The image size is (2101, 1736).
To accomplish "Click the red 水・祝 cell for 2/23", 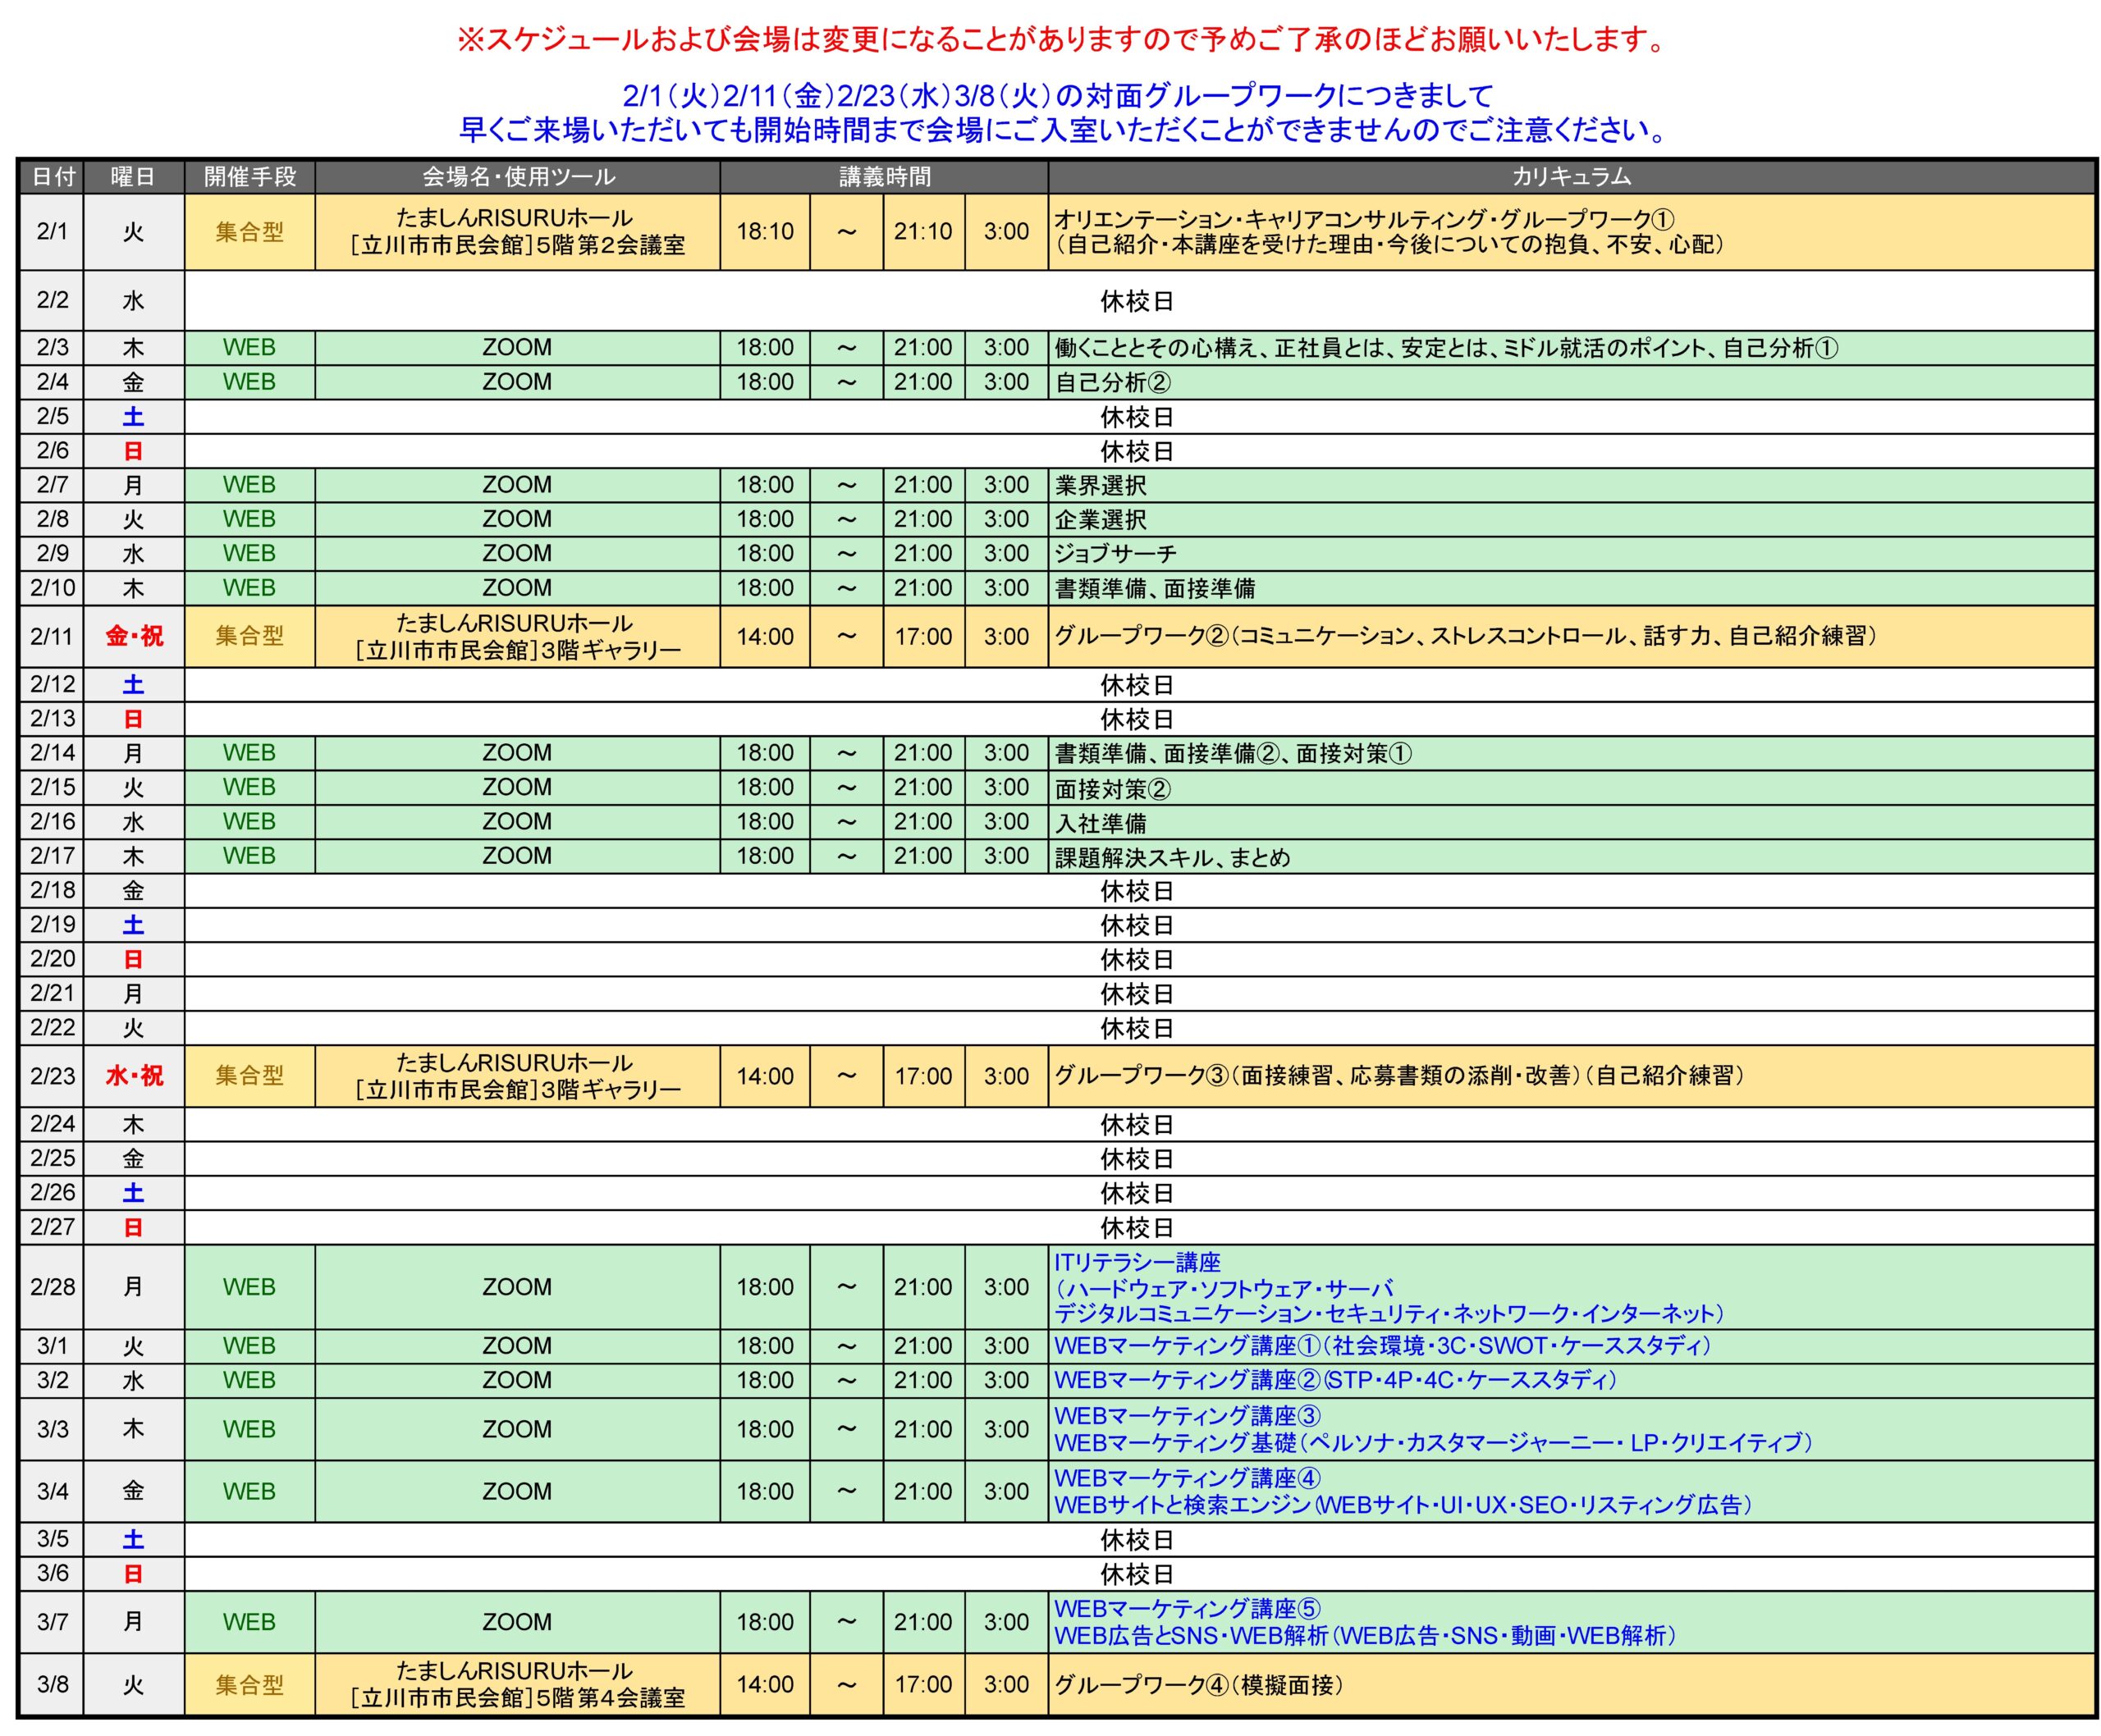I will point(134,1076).
